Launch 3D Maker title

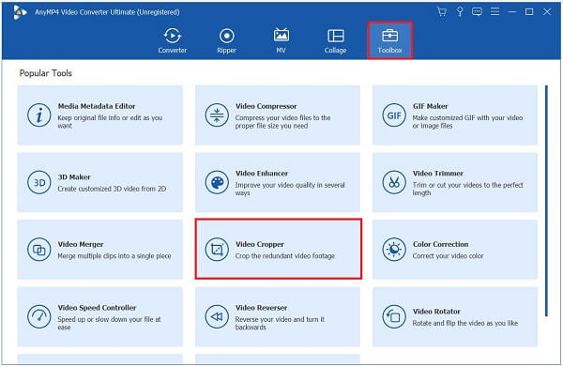point(74,177)
